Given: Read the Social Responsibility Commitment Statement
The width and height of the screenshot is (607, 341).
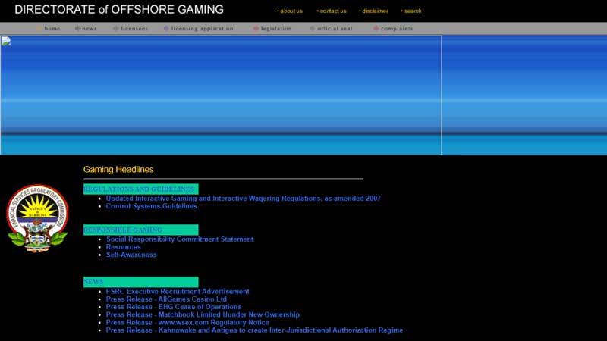Looking at the screenshot, I should click(180, 239).
